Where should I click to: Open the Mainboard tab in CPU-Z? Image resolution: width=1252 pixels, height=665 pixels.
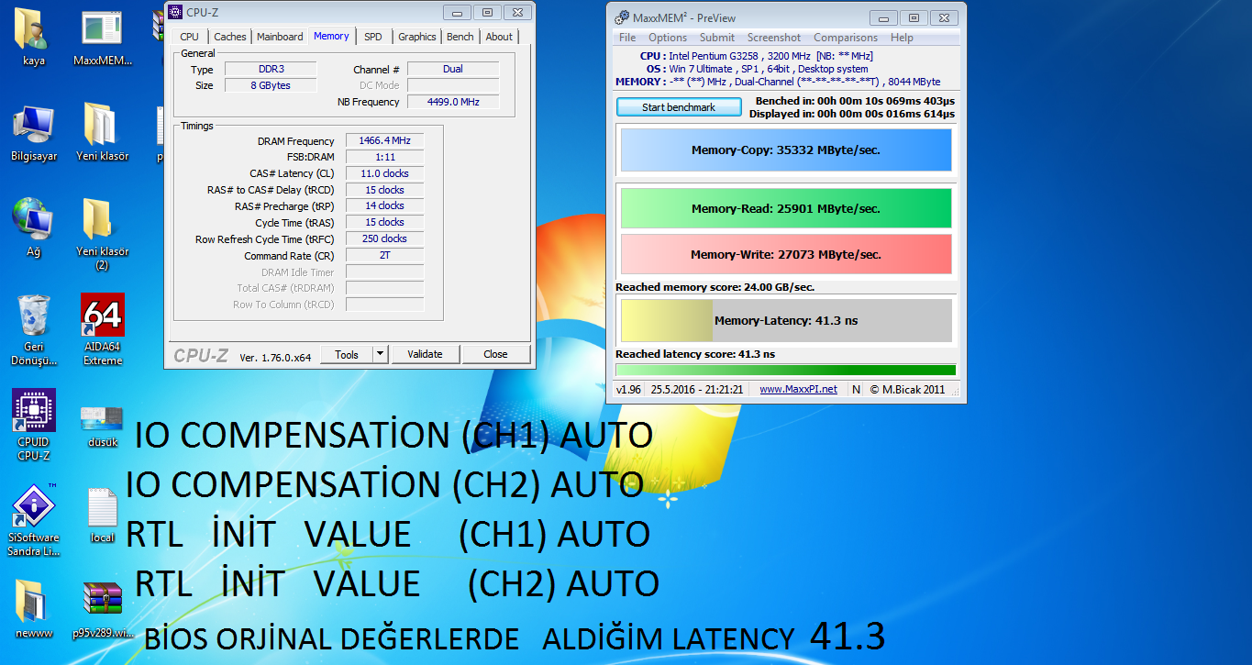[280, 37]
